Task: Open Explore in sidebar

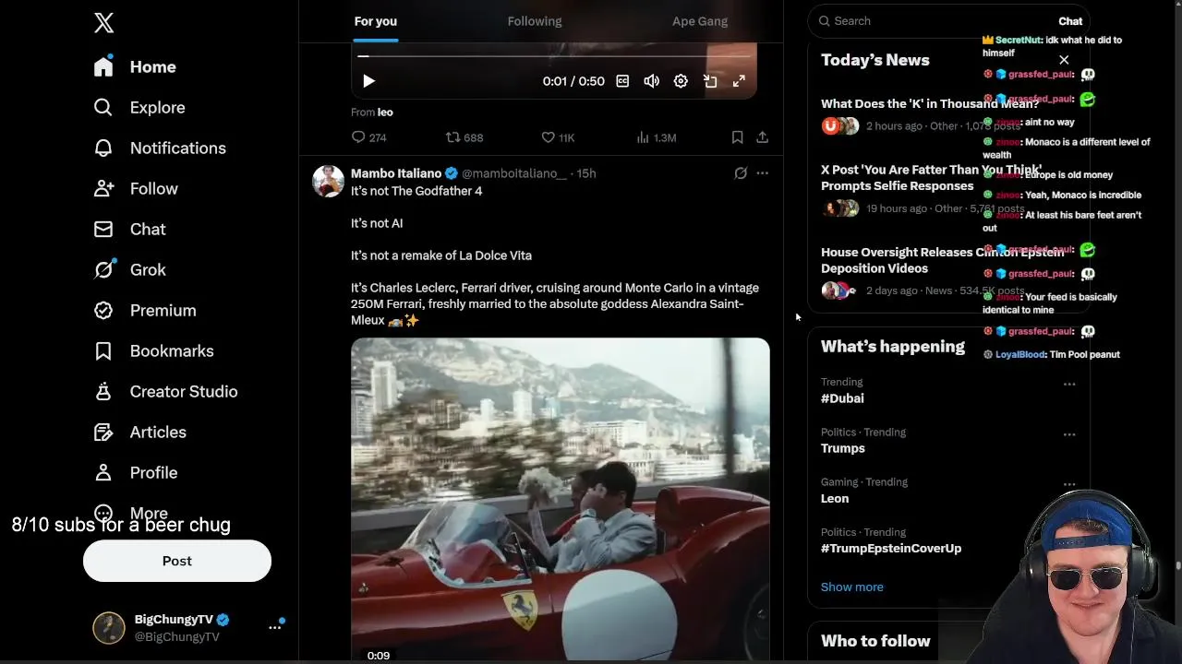Action: (139, 107)
